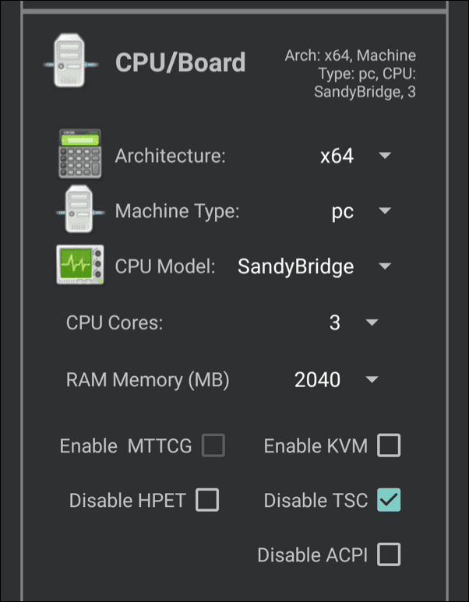The width and height of the screenshot is (469, 602).
Task: Check the Disable HPET box
Action: click(207, 500)
